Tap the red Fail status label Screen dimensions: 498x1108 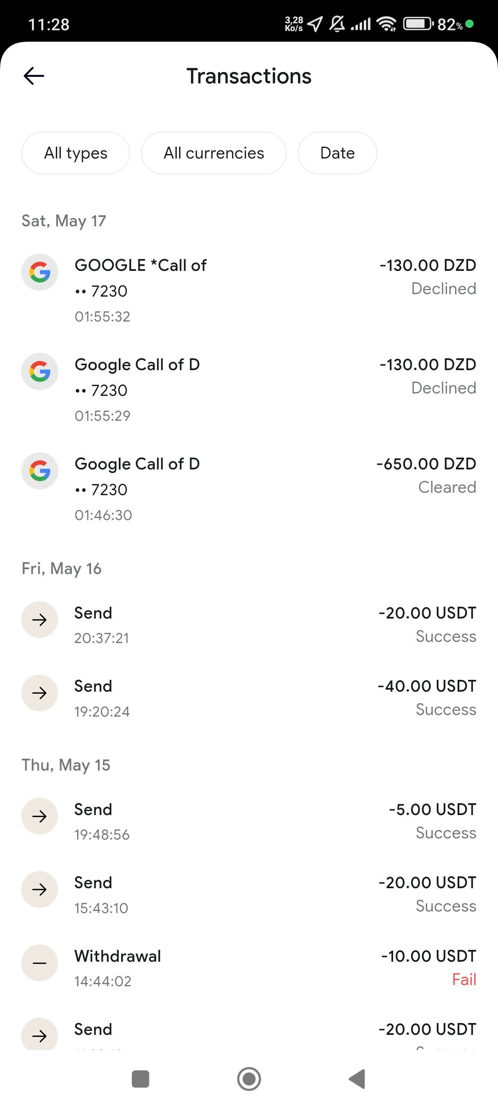[x=464, y=980]
